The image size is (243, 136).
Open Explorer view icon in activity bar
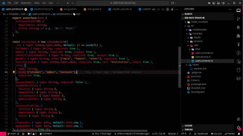click(238, 10)
